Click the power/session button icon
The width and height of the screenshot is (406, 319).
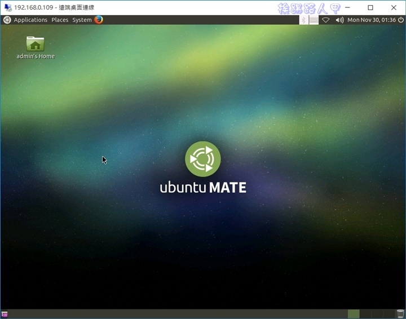(400, 20)
